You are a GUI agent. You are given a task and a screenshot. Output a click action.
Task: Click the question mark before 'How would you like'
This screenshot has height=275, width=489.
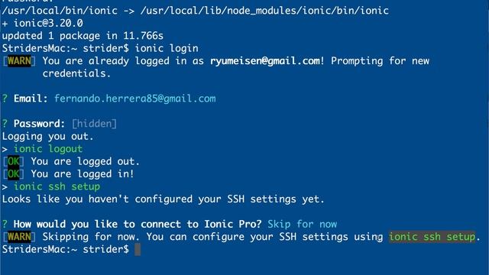[x=5, y=224]
